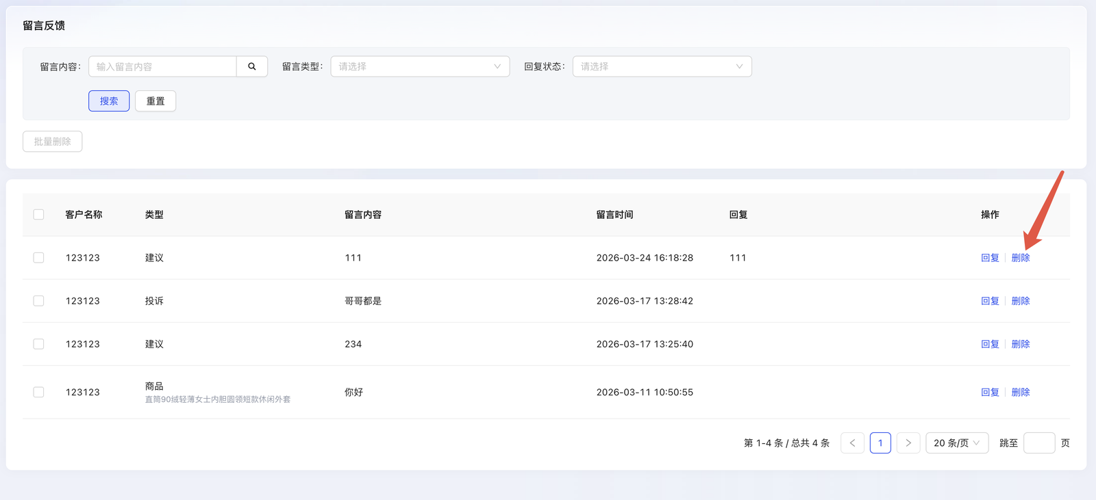This screenshot has width=1096, height=500.
Task: Select page number 1 in pagination
Action: (x=880, y=443)
